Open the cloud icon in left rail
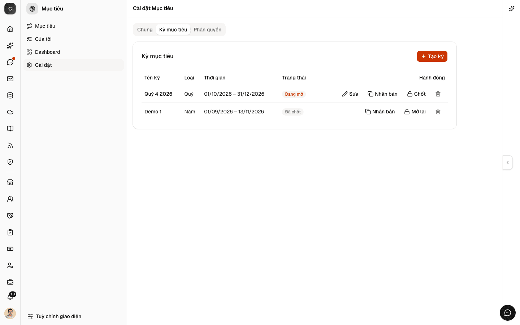This screenshot has width=520, height=325. (10, 112)
